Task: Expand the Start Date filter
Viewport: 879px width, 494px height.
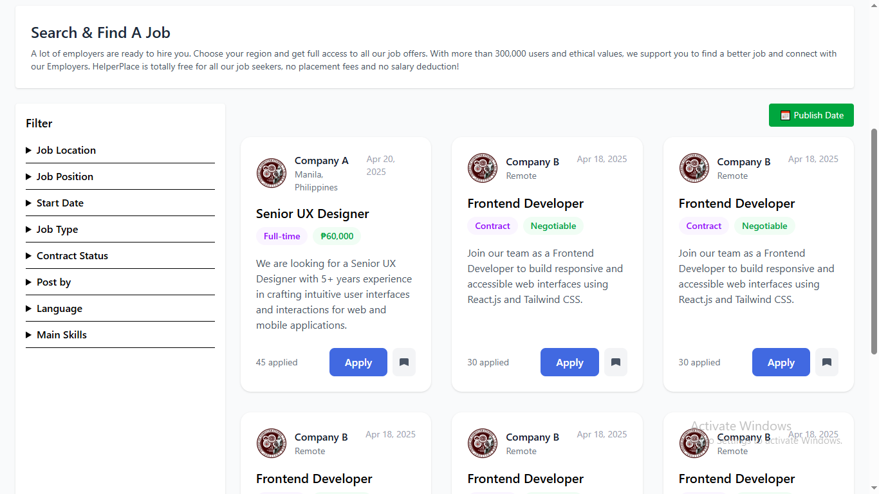Action: (x=60, y=203)
